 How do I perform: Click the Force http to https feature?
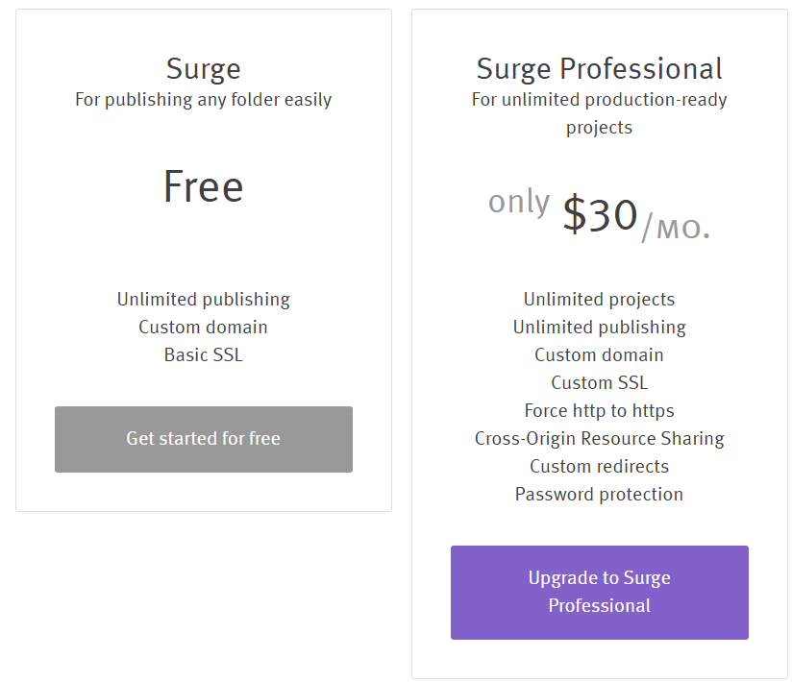coord(599,411)
